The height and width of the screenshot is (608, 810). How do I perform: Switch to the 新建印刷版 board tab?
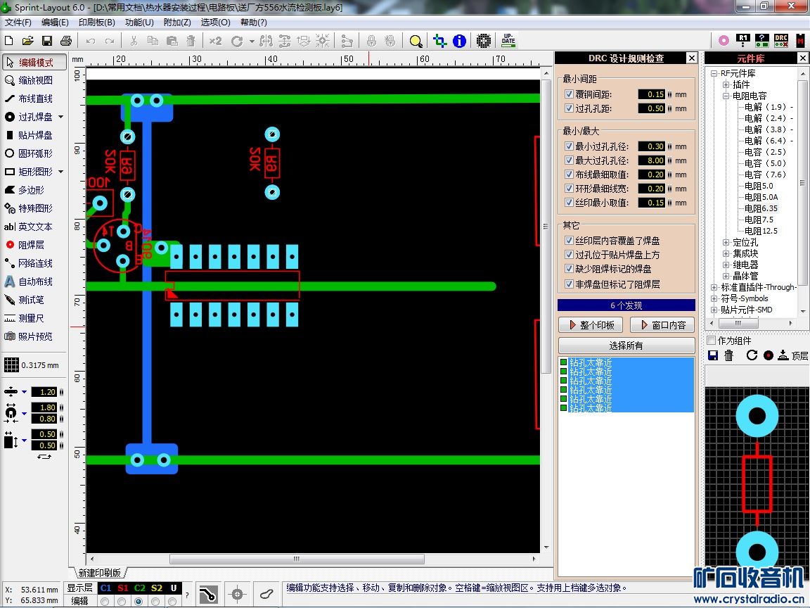click(x=99, y=573)
